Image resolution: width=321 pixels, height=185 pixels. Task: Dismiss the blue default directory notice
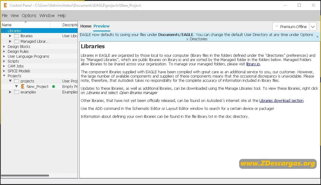(317, 37)
